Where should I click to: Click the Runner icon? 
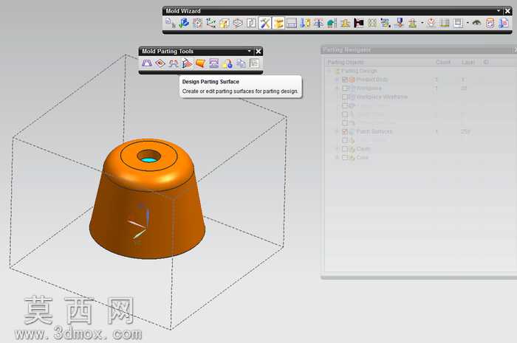tap(372, 23)
